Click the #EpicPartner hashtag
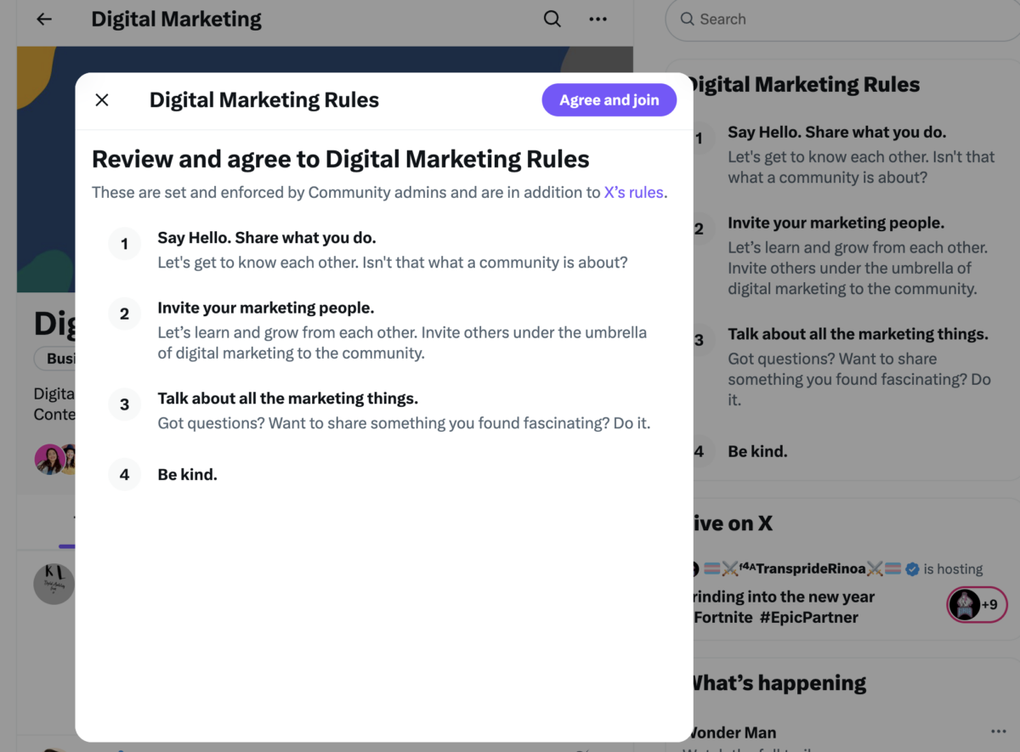Image resolution: width=1020 pixels, height=752 pixels. pyautogui.click(x=808, y=617)
